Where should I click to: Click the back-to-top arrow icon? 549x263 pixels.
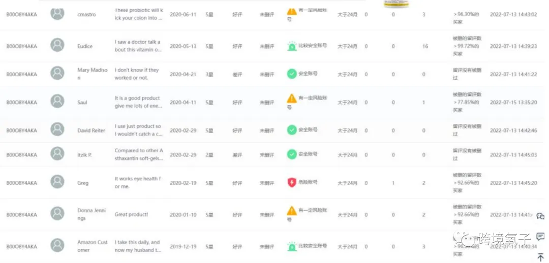(x=540, y=257)
